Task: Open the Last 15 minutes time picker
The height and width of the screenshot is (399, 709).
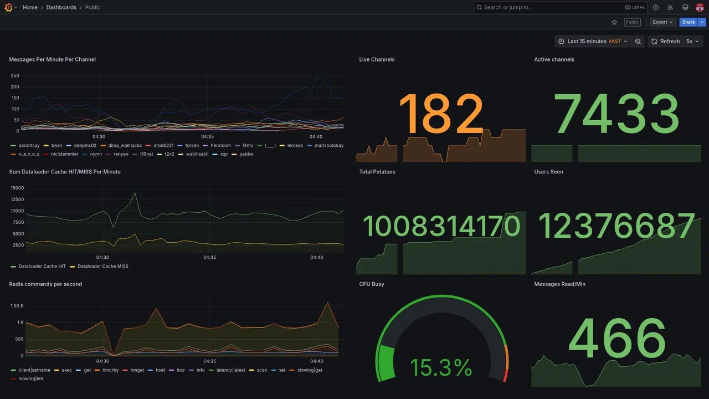Action: [593, 42]
